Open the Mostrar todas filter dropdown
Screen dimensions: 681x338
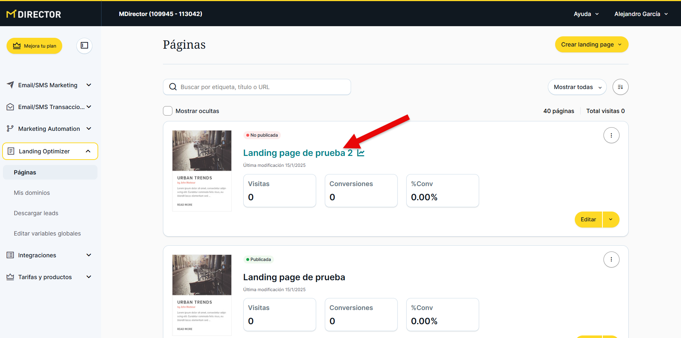pyautogui.click(x=577, y=87)
